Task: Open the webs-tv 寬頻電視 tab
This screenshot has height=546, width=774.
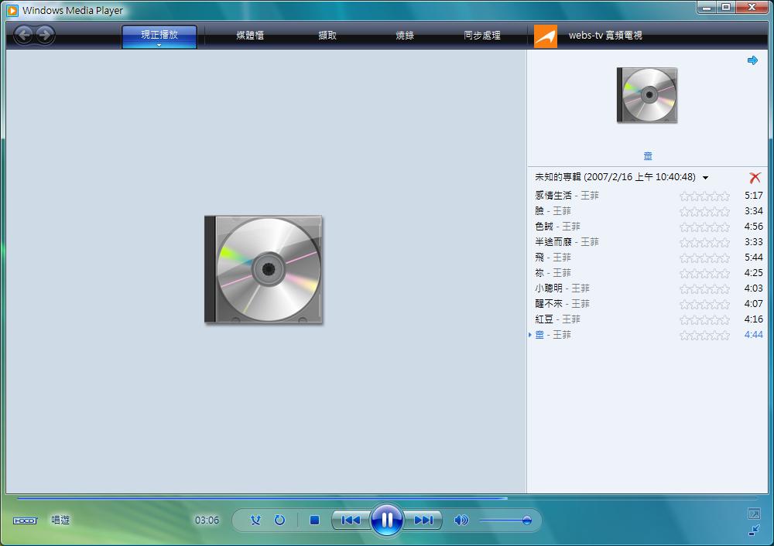Action: click(605, 35)
